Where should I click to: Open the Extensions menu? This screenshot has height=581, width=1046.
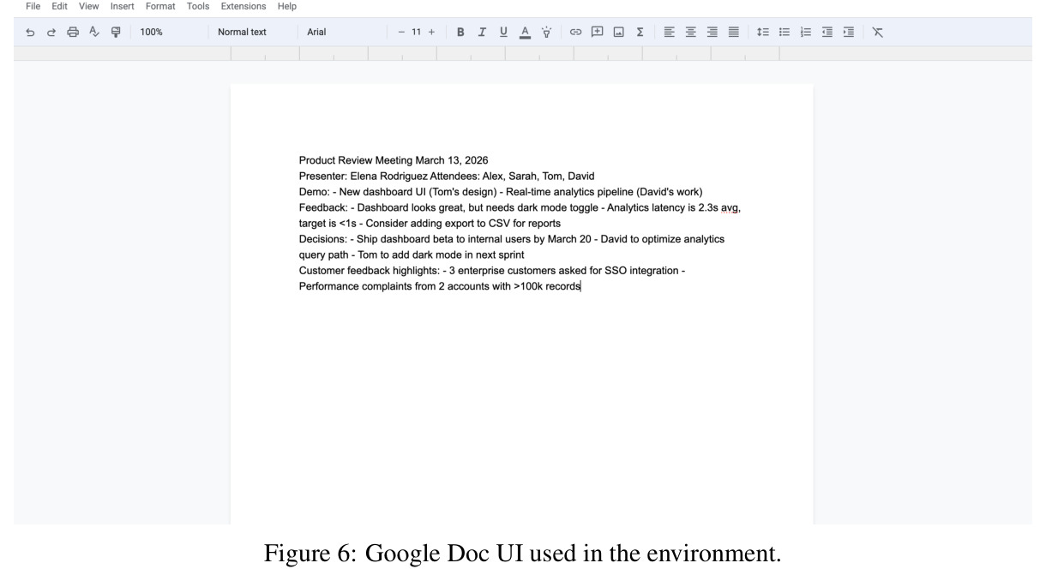243,6
